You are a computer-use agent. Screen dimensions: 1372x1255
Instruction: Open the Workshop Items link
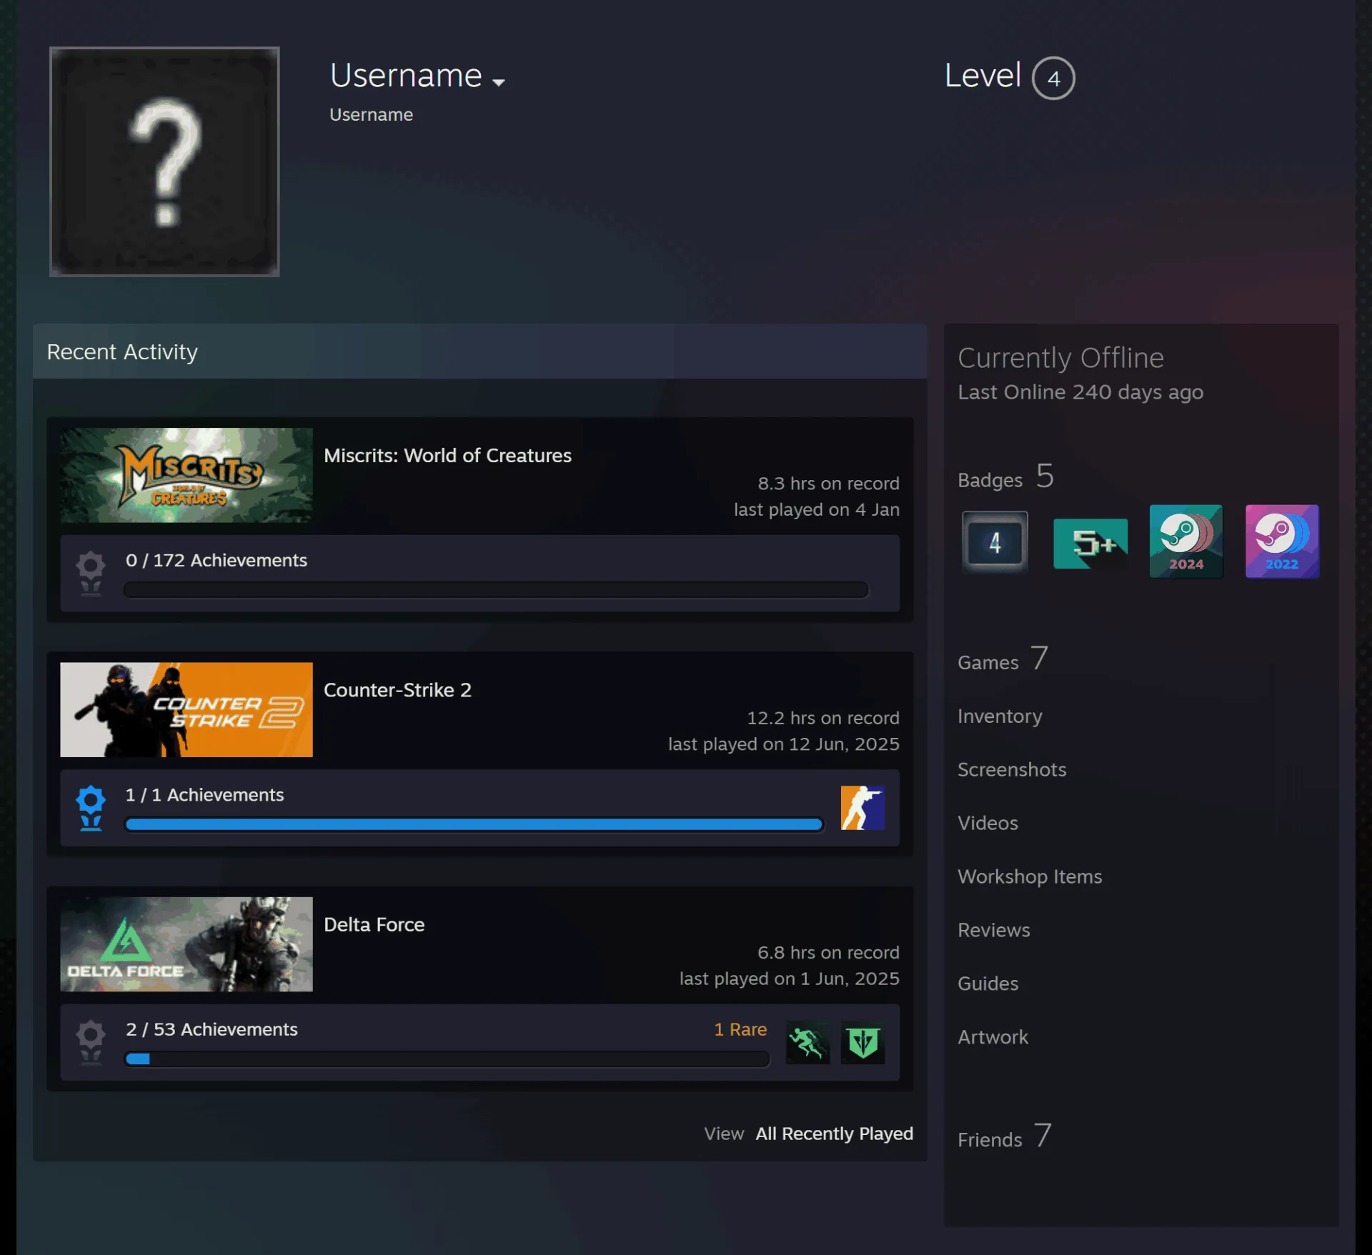1030,876
